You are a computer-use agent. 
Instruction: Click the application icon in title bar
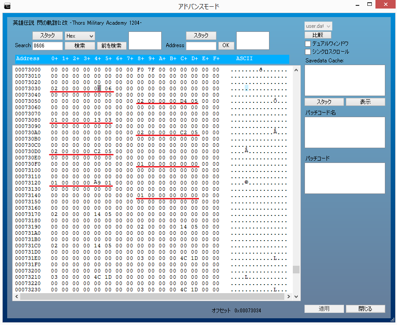click(x=7, y=6)
